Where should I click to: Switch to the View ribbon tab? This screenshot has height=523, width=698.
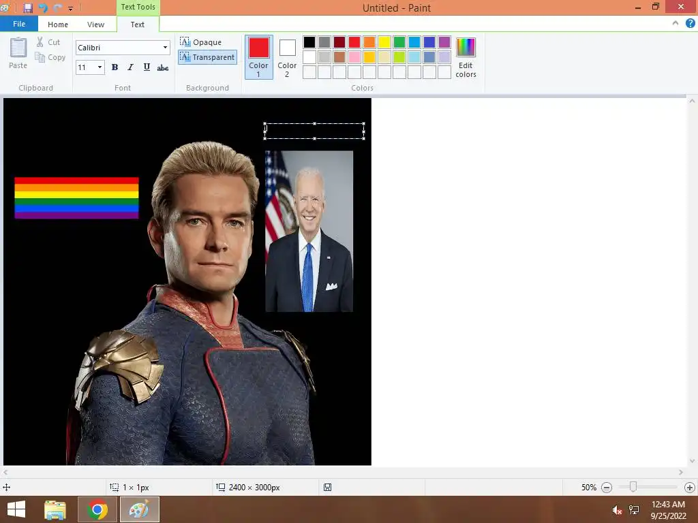(x=95, y=25)
